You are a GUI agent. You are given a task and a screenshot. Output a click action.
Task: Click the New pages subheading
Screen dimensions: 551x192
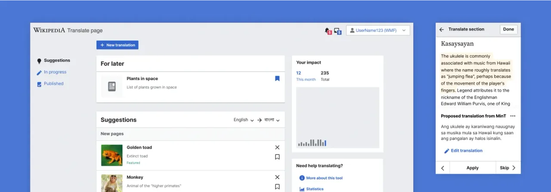point(112,134)
